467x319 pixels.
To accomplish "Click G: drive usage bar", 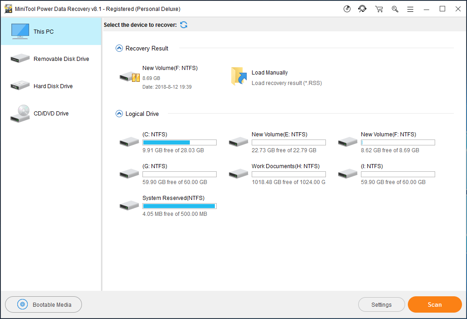I will coord(180,174).
